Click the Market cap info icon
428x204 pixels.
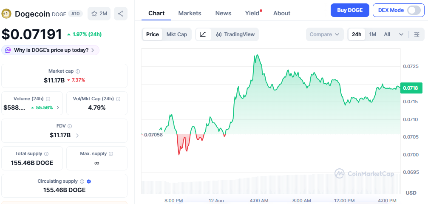tap(78, 71)
